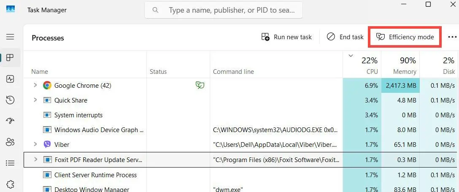Viewport: 459px width, 192px height.
Task: Sort processes by CPU column header
Action: tap(362, 65)
